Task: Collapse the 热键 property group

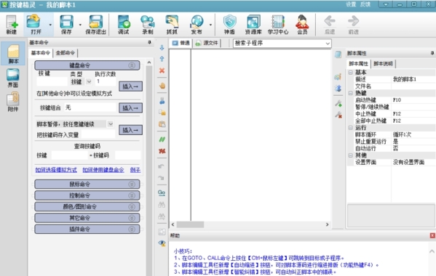Action: click(351, 93)
